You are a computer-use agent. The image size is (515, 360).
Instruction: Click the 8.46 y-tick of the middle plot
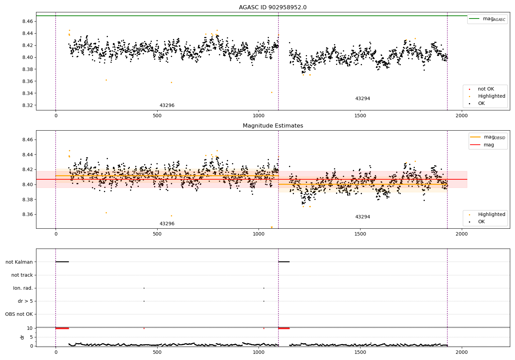[27, 140]
